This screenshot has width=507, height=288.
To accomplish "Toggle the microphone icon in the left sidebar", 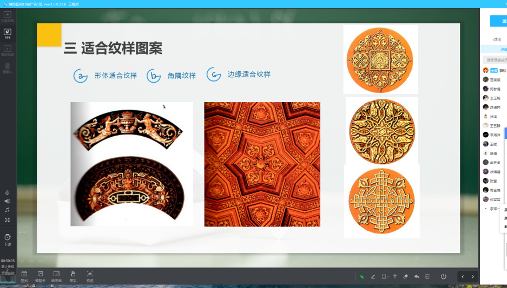I will point(7,193).
